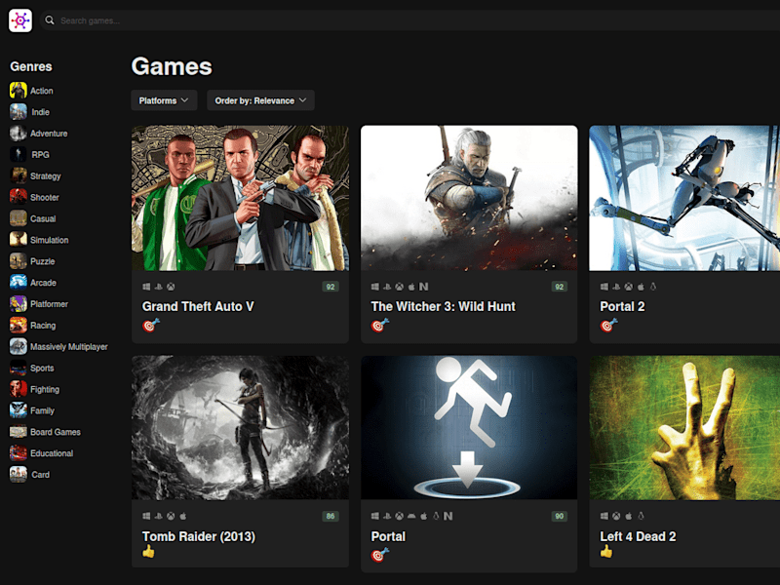Open the Tomb Raider (2013) cover image
The height and width of the screenshot is (585, 780).
240,427
